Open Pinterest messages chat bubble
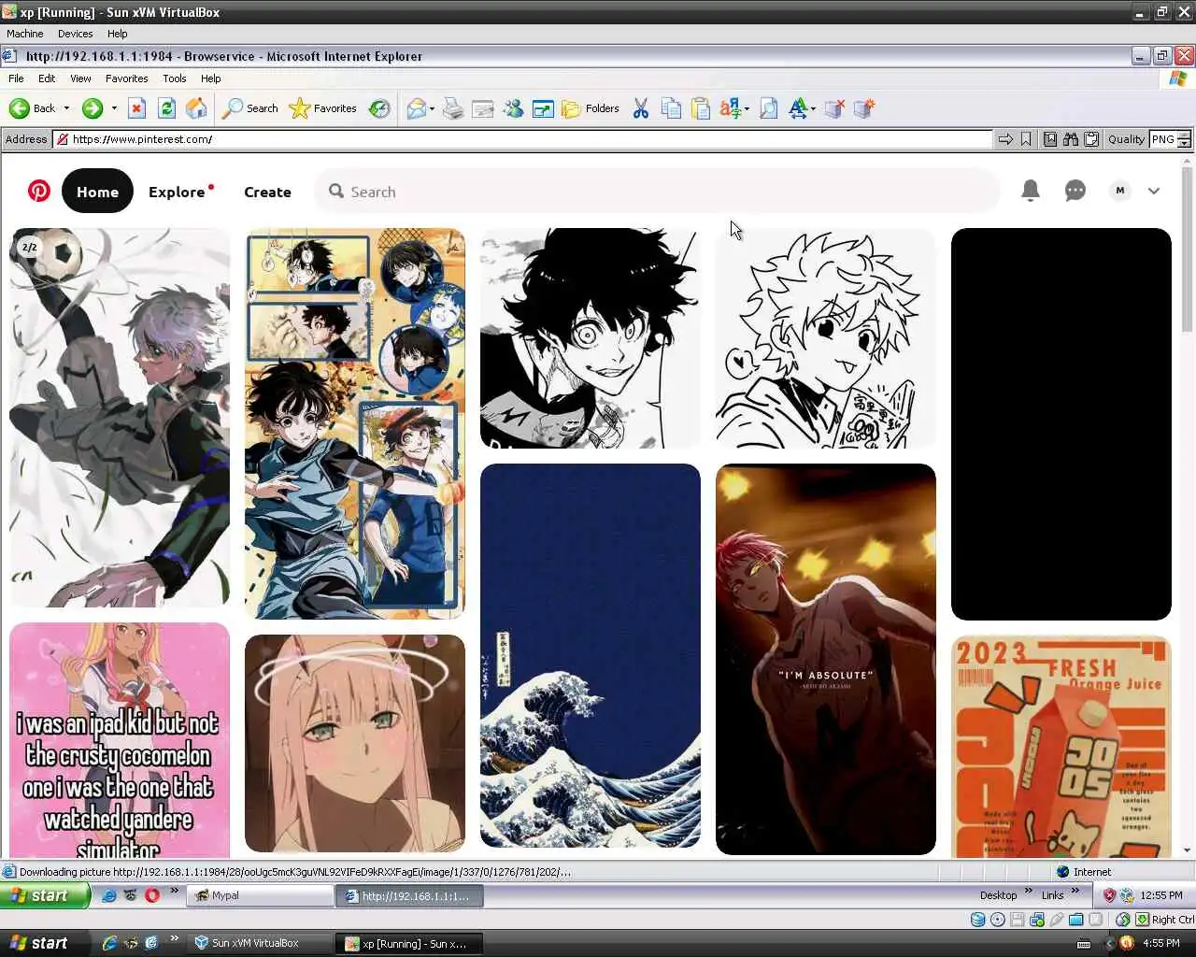 1075,191
